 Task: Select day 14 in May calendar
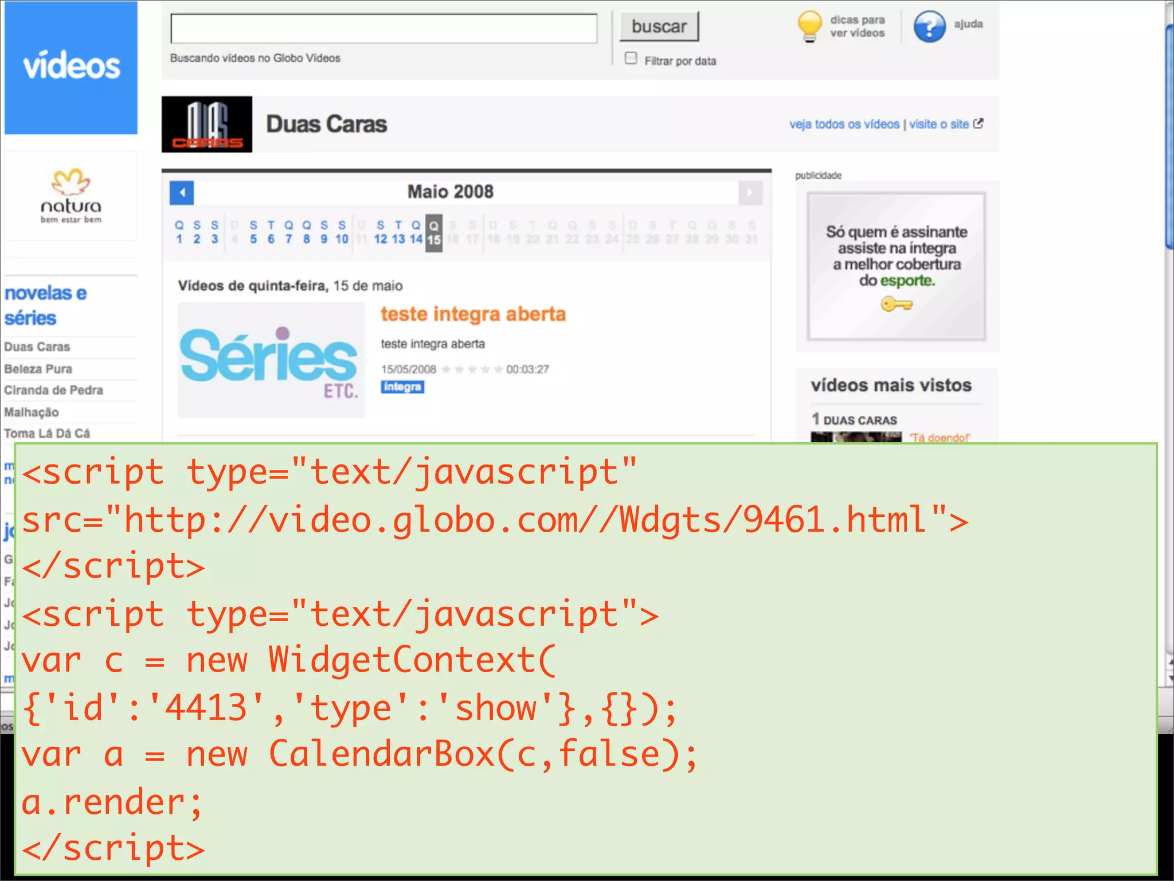coord(416,232)
